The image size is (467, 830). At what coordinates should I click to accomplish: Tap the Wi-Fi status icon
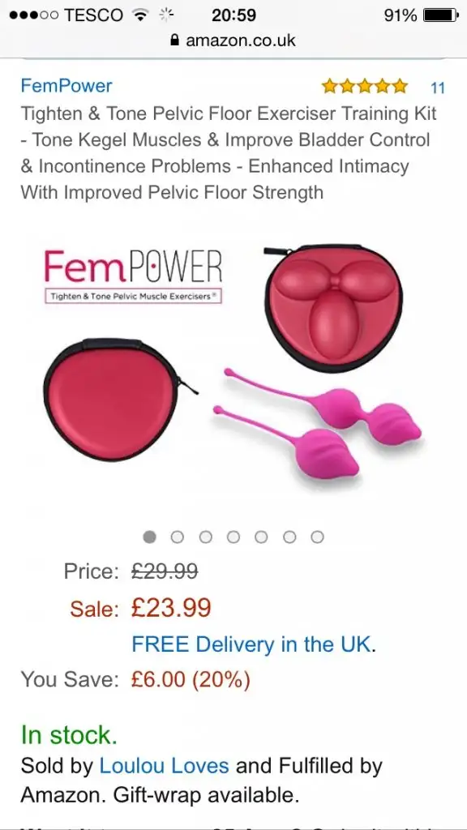tap(141, 15)
